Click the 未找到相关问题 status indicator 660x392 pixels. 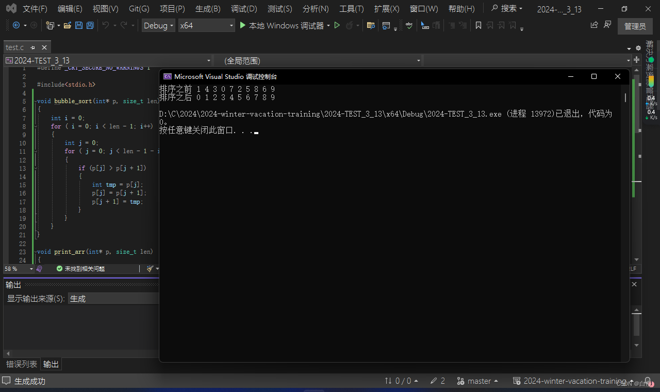point(80,269)
